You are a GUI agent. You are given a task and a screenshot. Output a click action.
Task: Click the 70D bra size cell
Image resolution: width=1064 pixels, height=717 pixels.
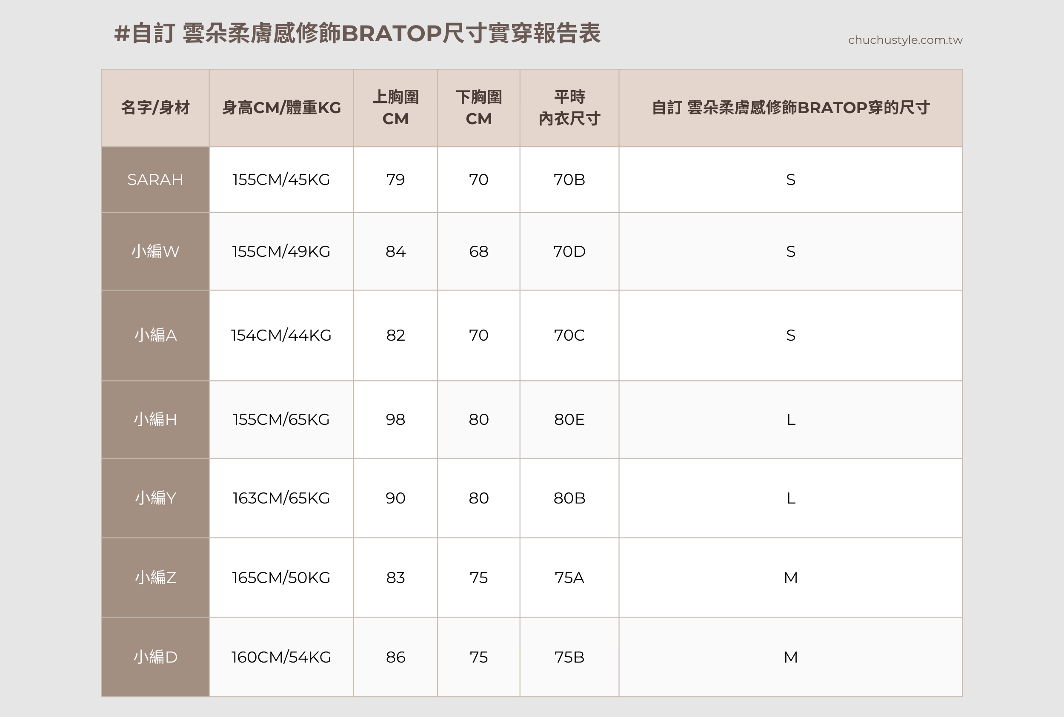(569, 251)
